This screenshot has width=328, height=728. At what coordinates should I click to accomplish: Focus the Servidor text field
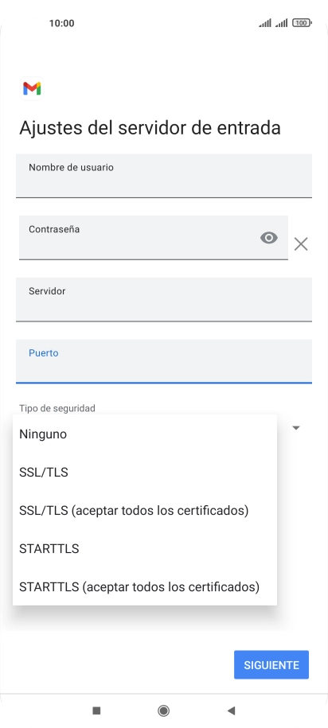click(164, 299)
